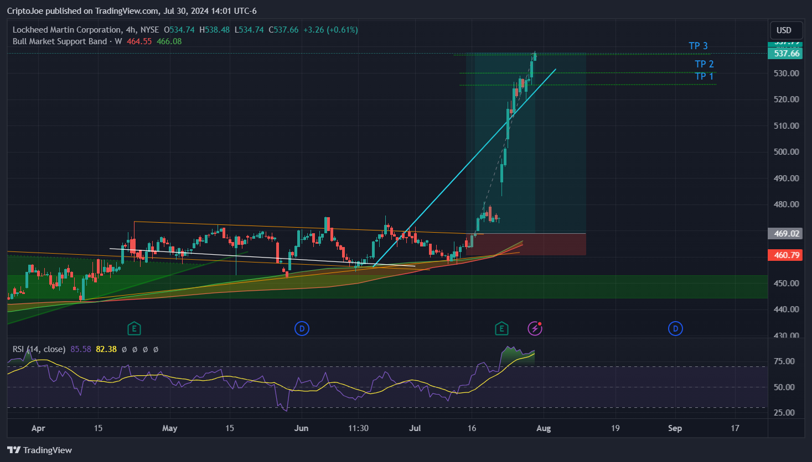This screenshot has width=812, height=462.
Task: Click the dividend 'D' marker near June
Action: tap(302, 329)
